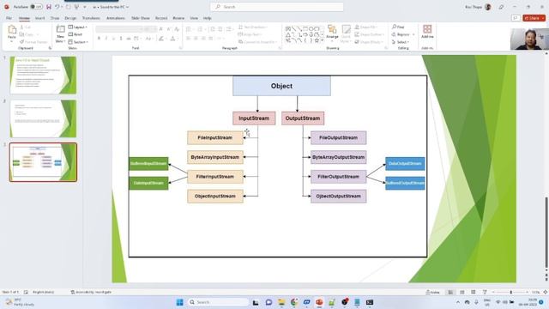Viewport: 549px width, 309px height.
Task: Click the Comments icon beside Share
Action: [x=516, y=18]
